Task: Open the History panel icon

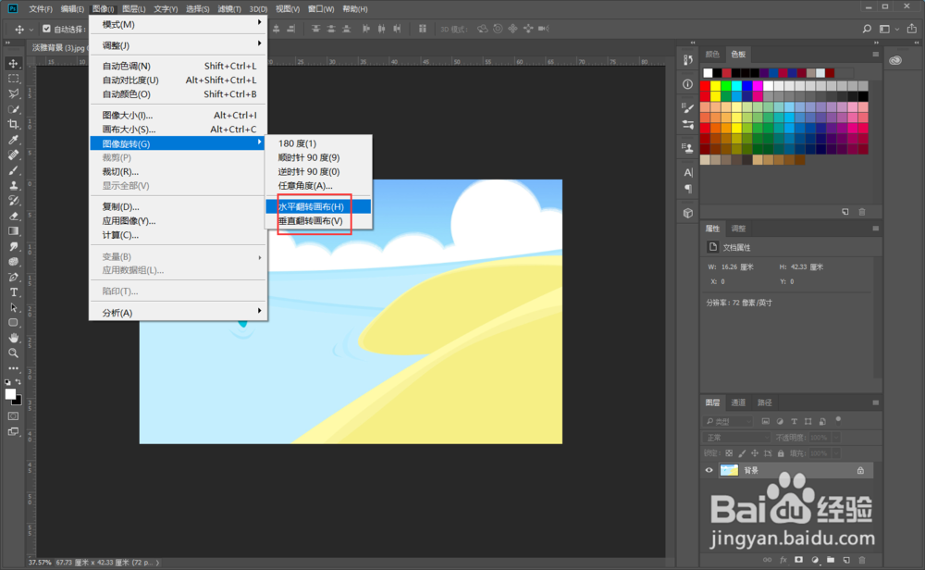Action: 688,60
